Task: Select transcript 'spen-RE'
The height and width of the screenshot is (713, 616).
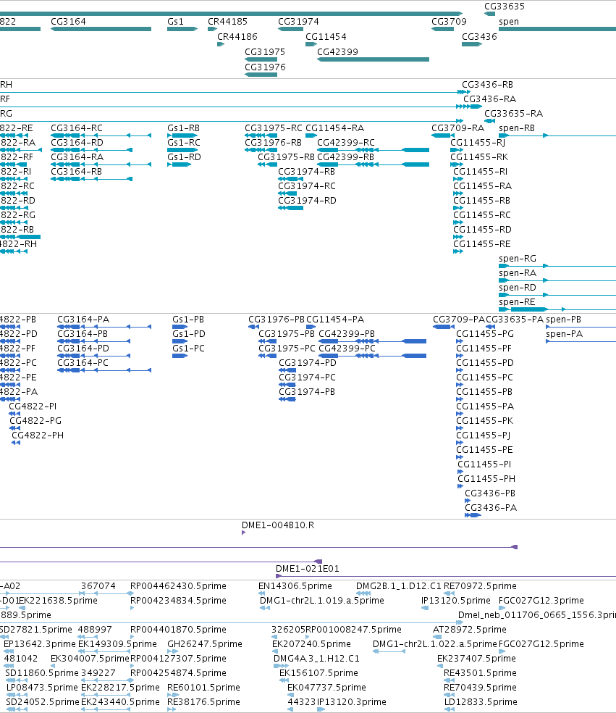Action: coord(517,302)
